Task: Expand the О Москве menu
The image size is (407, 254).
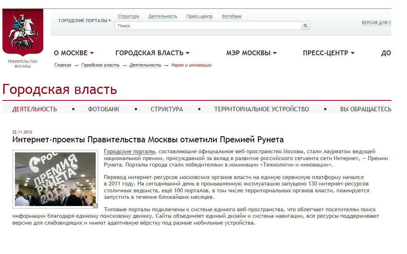Action: [73, 53]
